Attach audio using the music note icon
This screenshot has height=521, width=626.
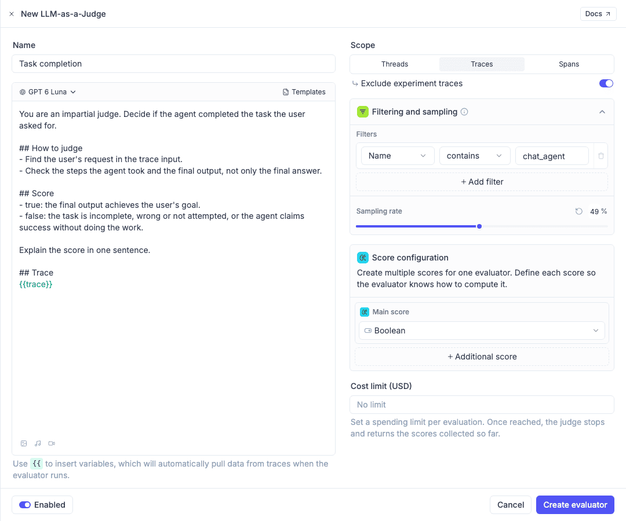click(x=38, y=443)
